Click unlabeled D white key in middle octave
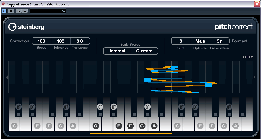Image resolution: width=261 pixels, height=140 pixels. coord(107,124)
